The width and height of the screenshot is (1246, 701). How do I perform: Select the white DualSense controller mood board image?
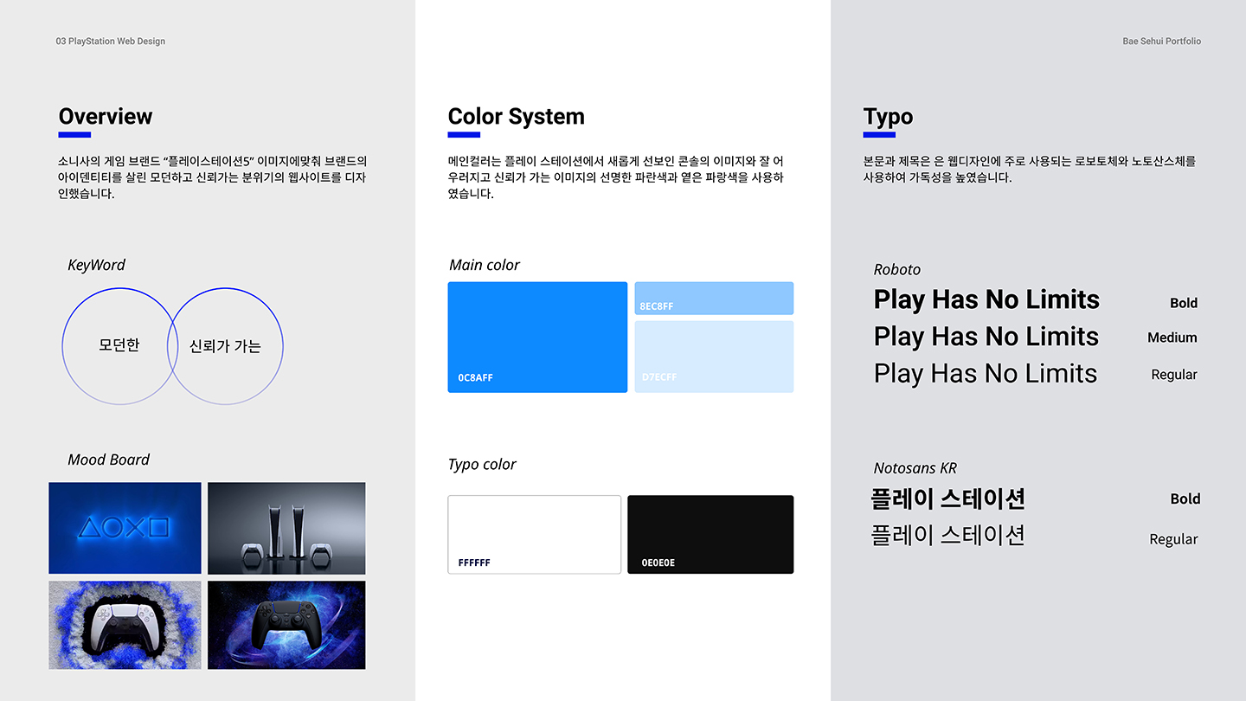pos(125,625)
